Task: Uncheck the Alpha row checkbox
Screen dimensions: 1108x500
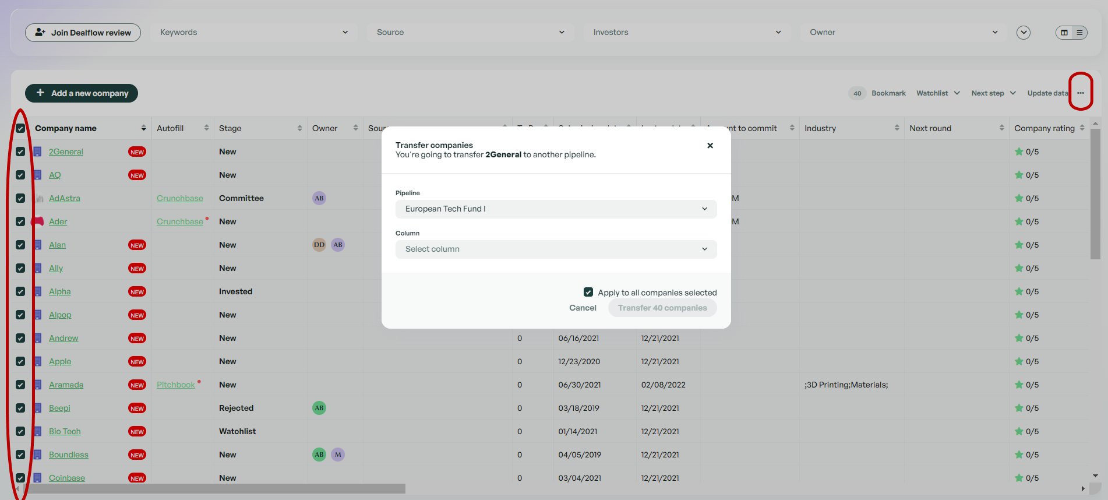Action: coord(20,291)
